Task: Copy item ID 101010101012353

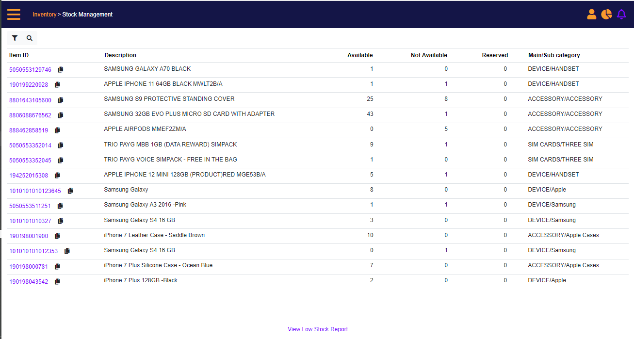Action: point(67,251)
